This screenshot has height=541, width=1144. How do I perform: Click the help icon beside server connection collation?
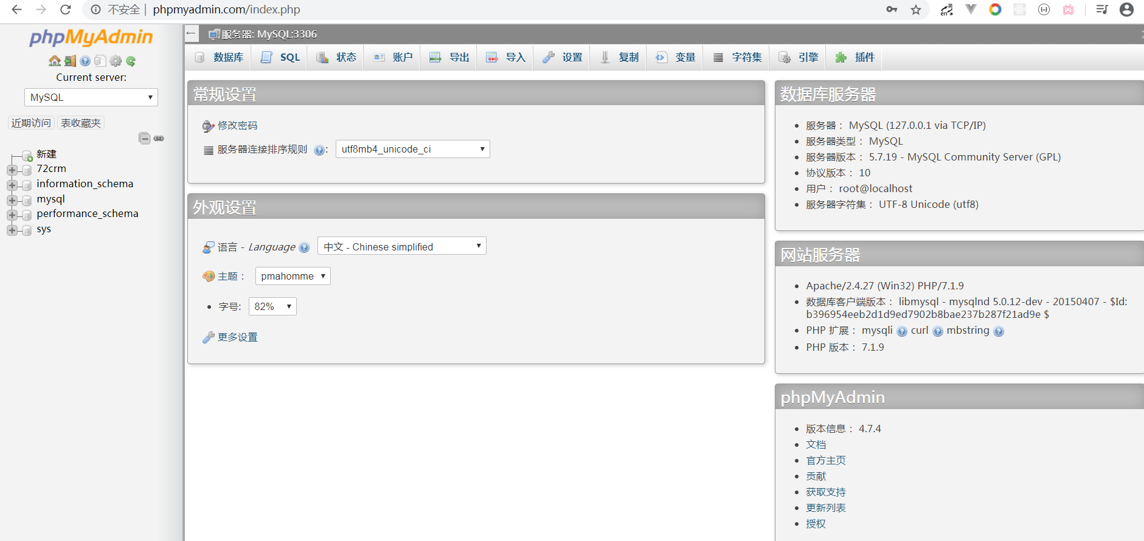click(x=319, y=150)
